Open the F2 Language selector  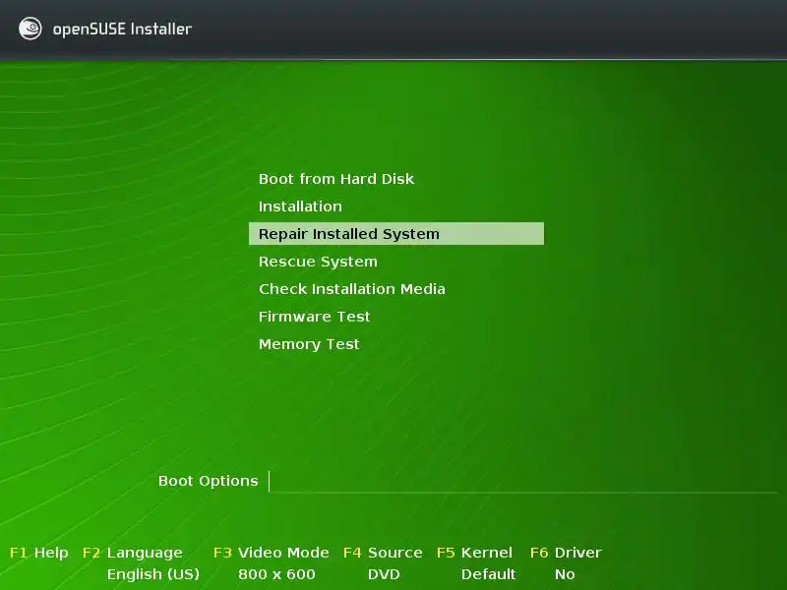pyautogui.click(x=133, y=553)
